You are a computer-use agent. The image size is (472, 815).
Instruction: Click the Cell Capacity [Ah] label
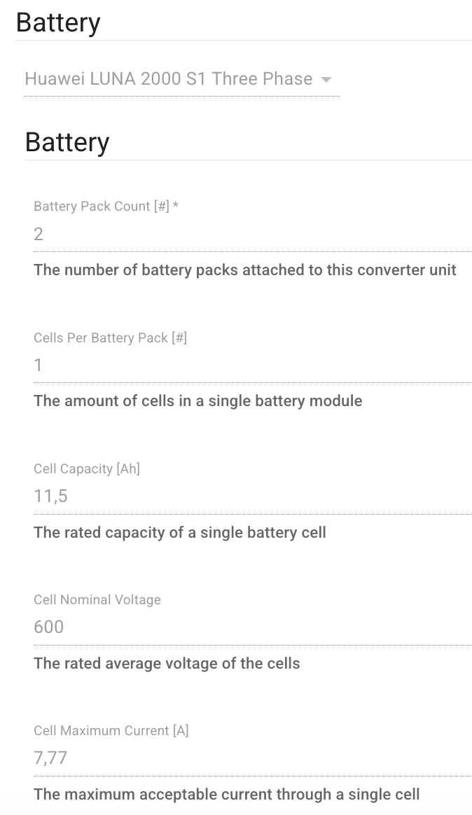pos(87,468)
